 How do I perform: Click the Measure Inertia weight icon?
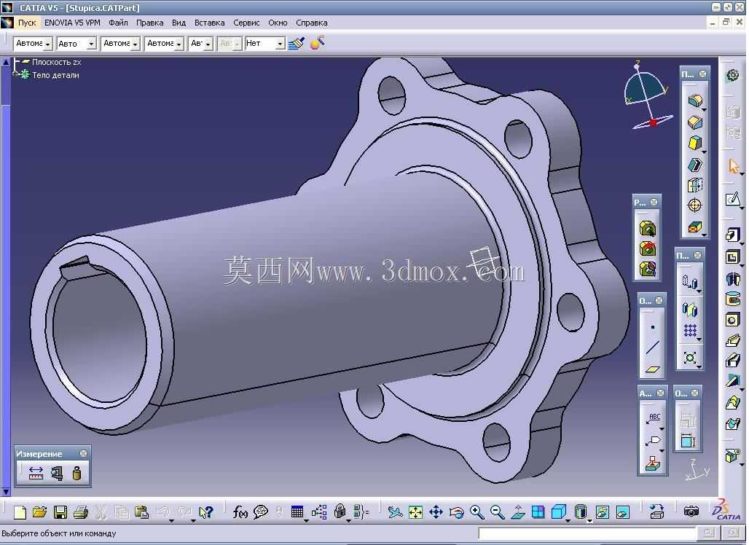77,474
